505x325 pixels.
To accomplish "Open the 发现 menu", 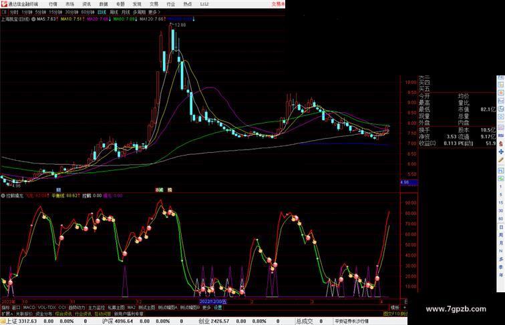I will (137, 4).
